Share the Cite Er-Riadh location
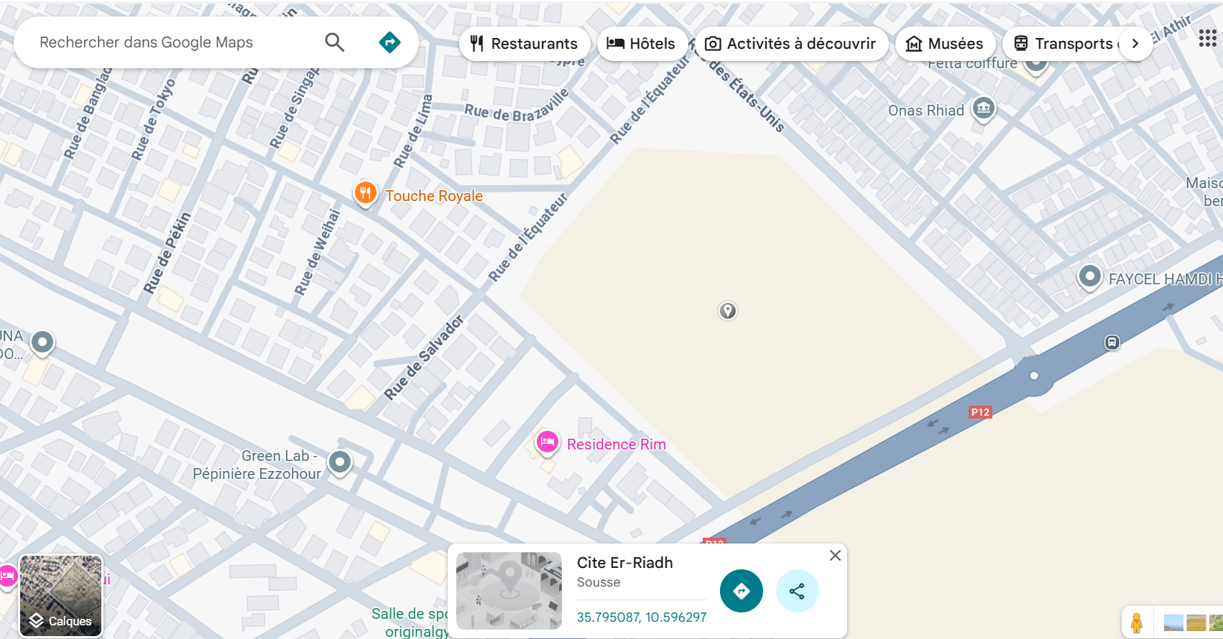1223x639 pixels. pos(797,591)
